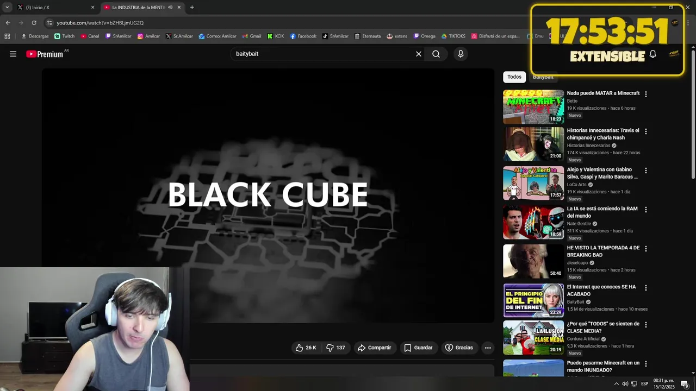The height and width of the screenshot is (391, 696).
Task: Open Nada puede MATAR a Minecraft thumbnail
Action: click(533, 107)
